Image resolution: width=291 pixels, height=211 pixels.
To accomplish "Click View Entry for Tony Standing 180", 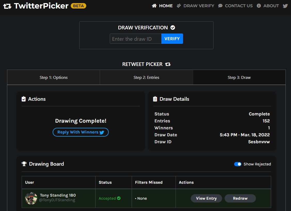I will coord(206,198).
